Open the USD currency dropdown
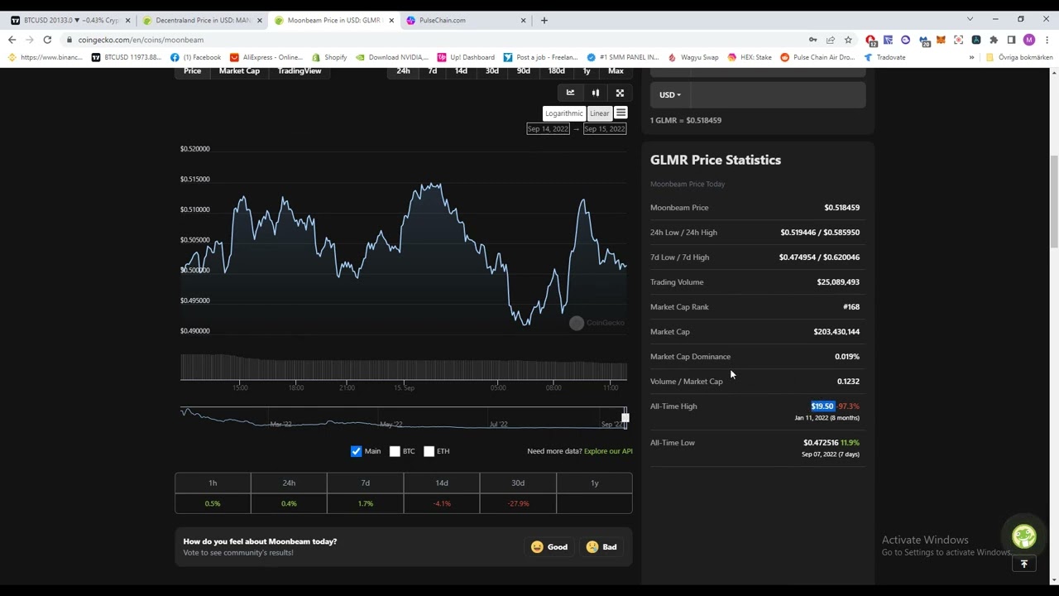Image resolution: width=1059 pixels, height=596 pixels. [670, 94]
